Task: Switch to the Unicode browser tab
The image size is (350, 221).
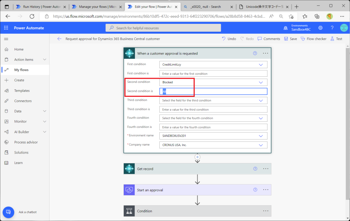Action: (264, 7)
